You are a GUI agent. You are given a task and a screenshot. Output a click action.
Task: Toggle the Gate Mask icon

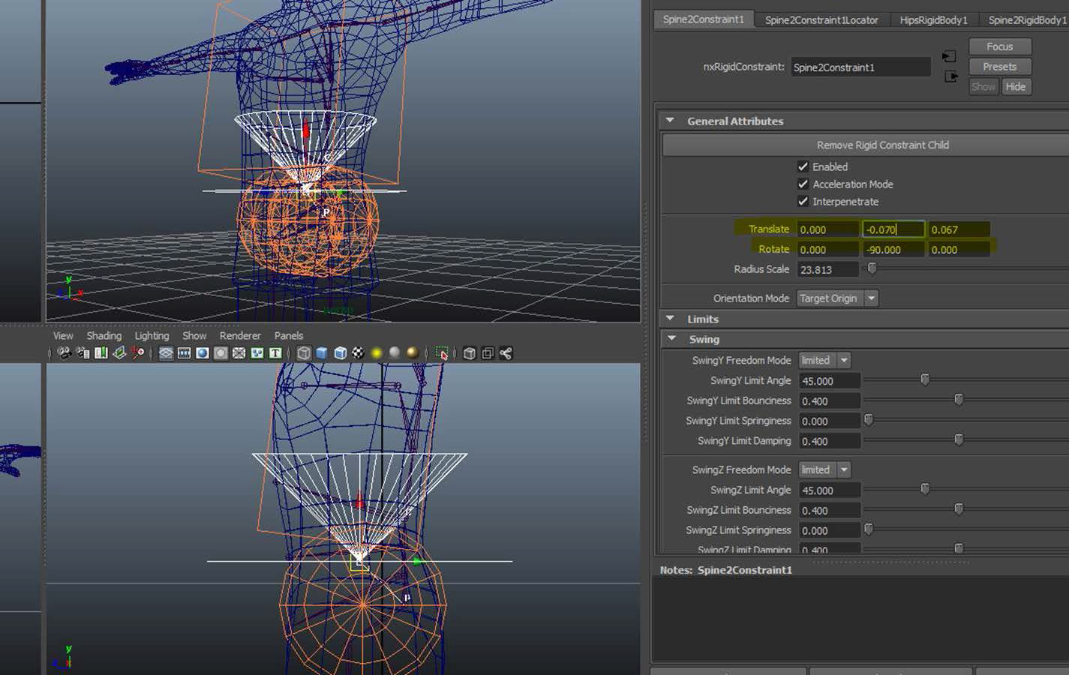(x=221, y=353)
